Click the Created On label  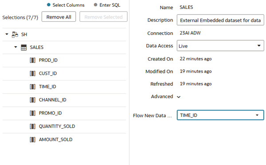coord(160,59)
